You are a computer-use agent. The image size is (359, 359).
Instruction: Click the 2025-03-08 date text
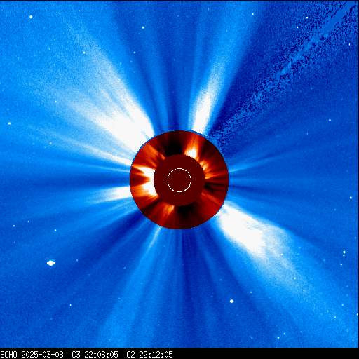(x=42, y=355)
